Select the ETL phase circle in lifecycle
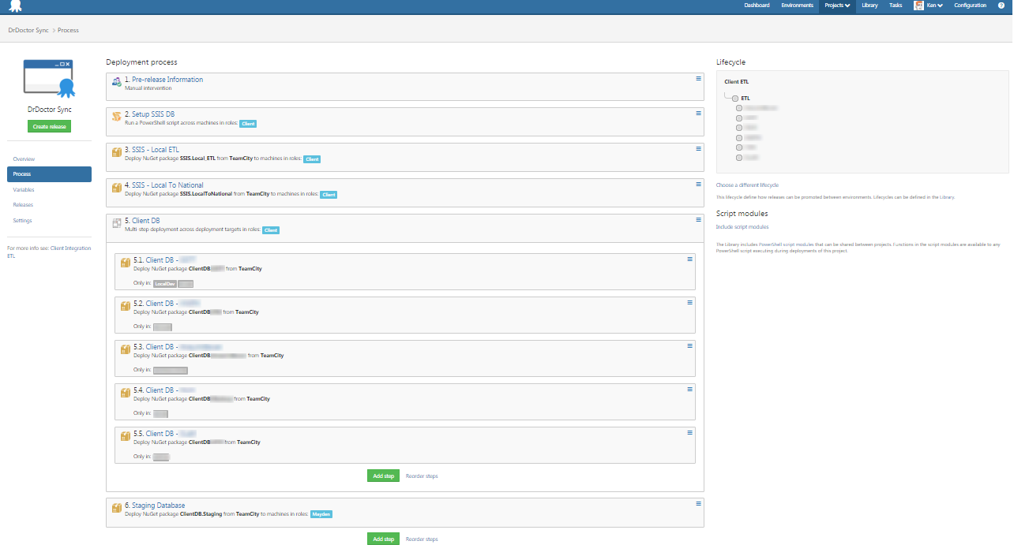1014x556 pixels. point(735,99)
